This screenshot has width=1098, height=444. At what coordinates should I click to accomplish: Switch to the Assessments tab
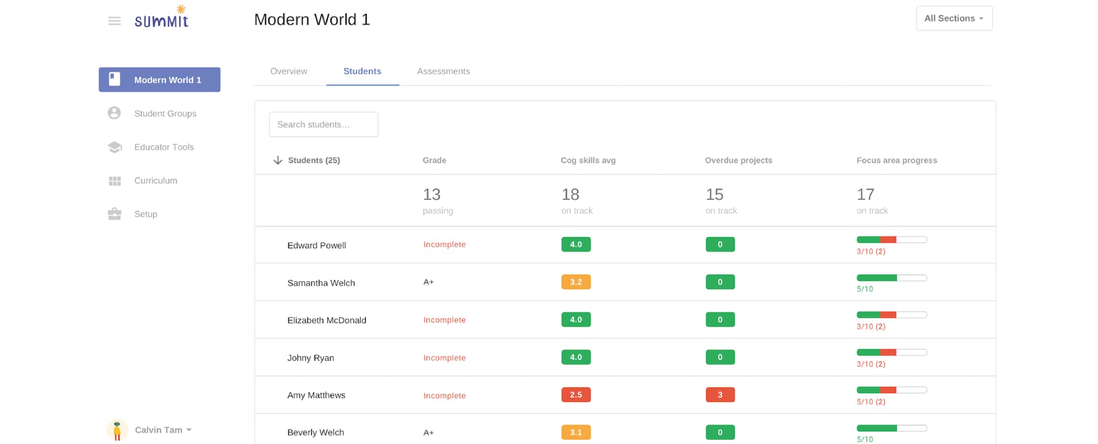click(443, 71)
